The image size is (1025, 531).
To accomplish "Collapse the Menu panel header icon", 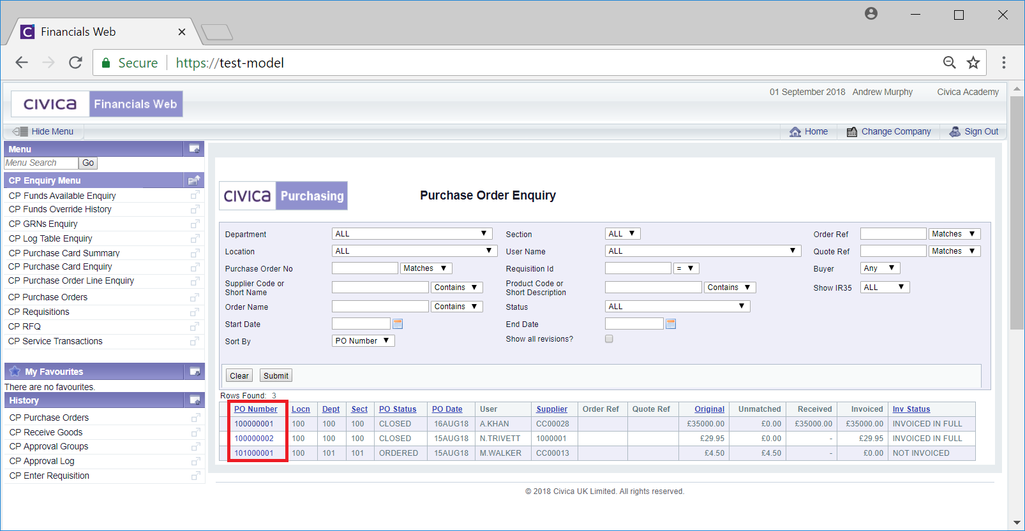I will click(194, 149).
